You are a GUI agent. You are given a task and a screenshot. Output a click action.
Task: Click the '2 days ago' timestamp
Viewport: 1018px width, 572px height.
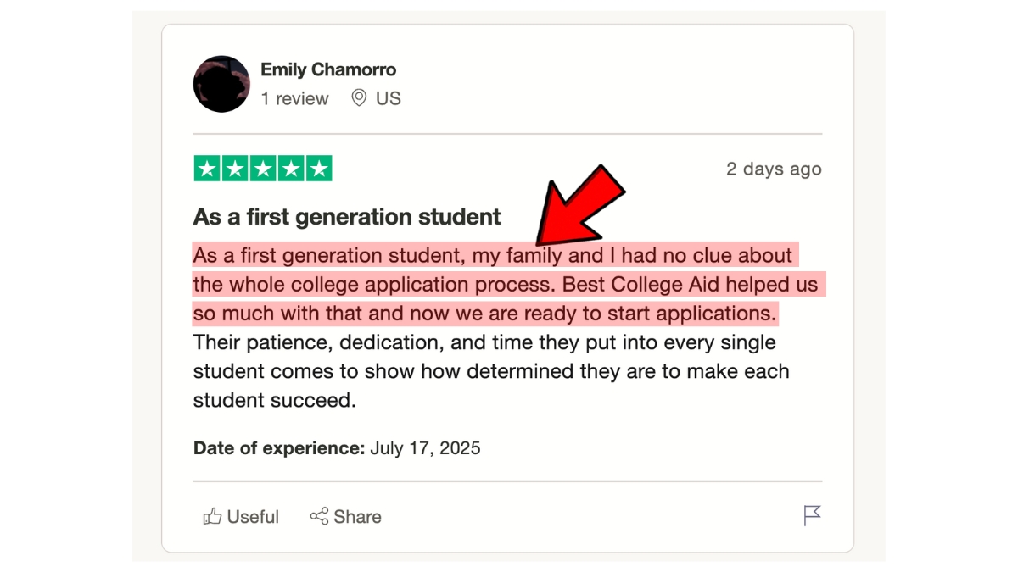click(x=774, y=169)
